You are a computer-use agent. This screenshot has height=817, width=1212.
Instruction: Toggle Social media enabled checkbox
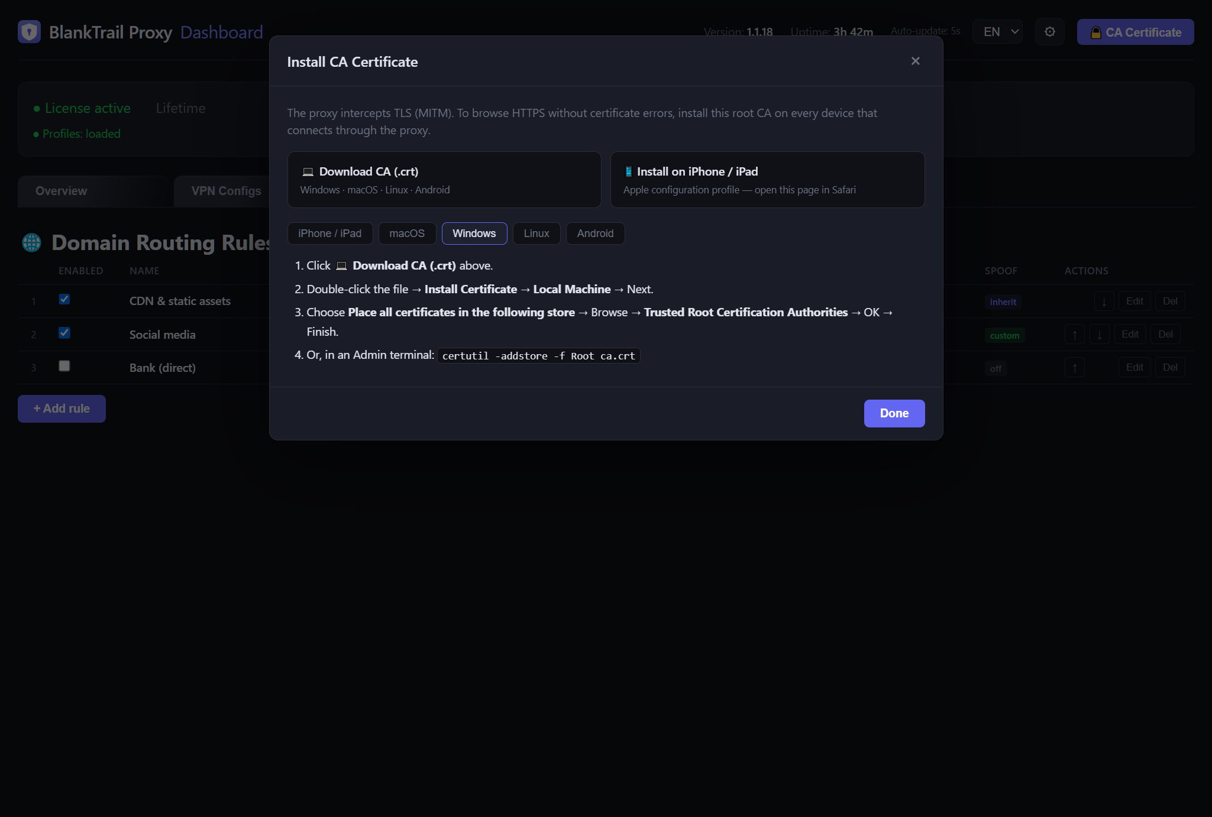[x=64, y=333]
